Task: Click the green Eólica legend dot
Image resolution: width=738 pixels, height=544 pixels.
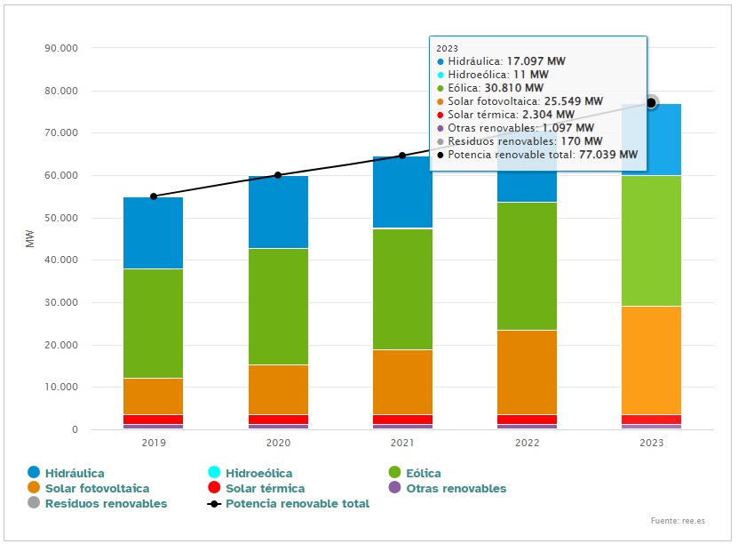Action: coord(395,472)
